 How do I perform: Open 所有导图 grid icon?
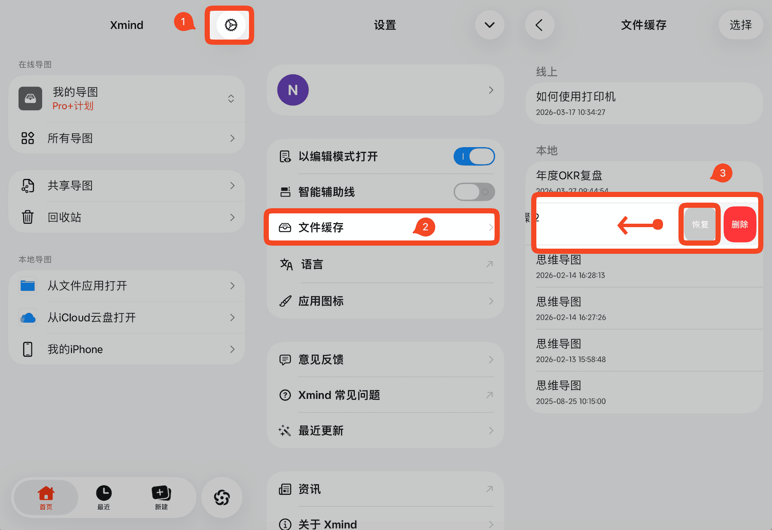coord(28,138)
